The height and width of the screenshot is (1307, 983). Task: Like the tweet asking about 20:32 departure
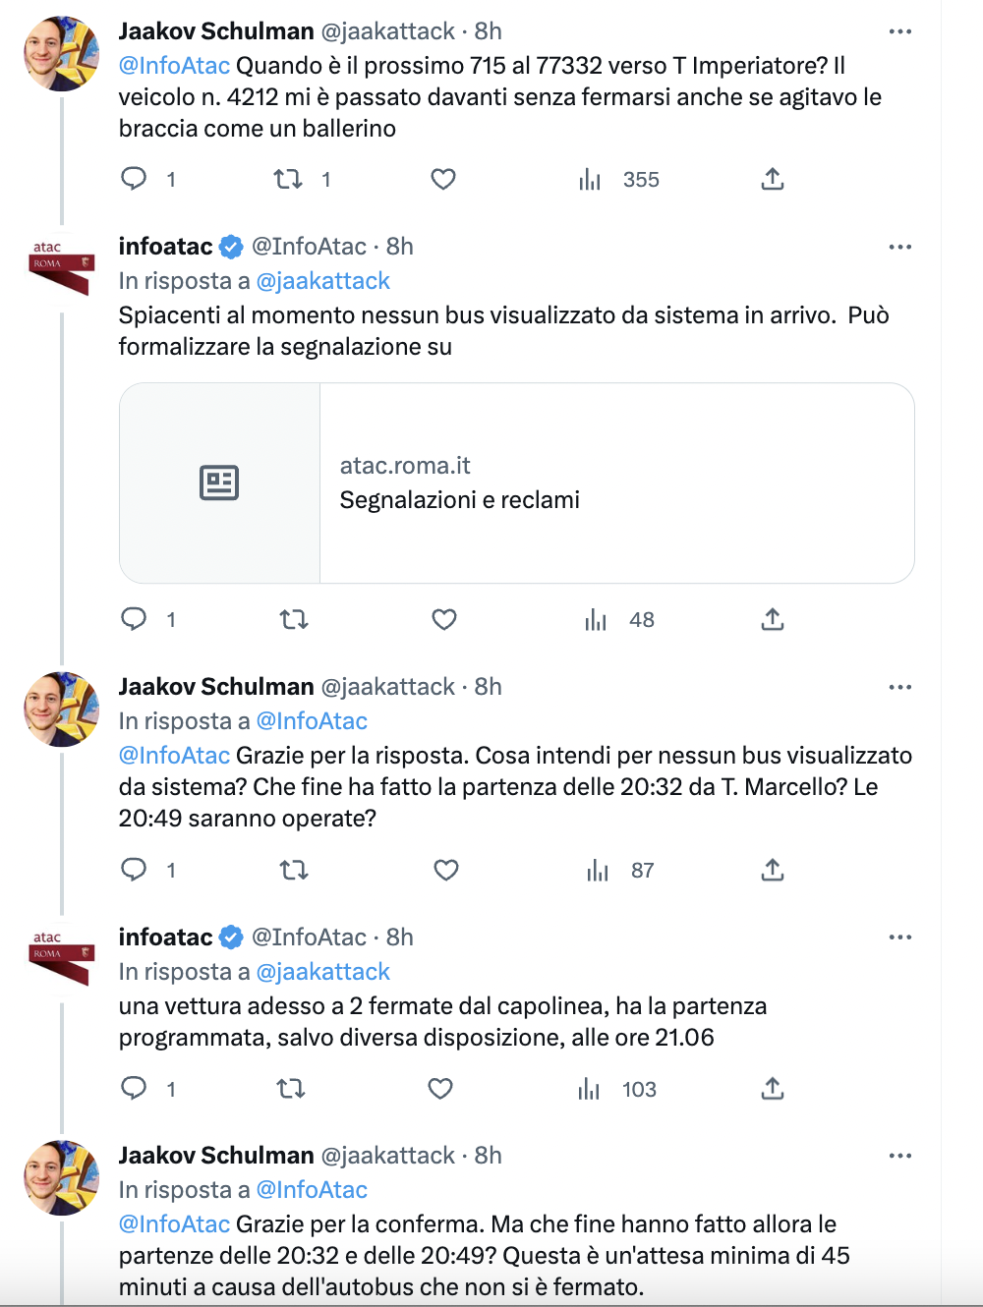(446, 870)
